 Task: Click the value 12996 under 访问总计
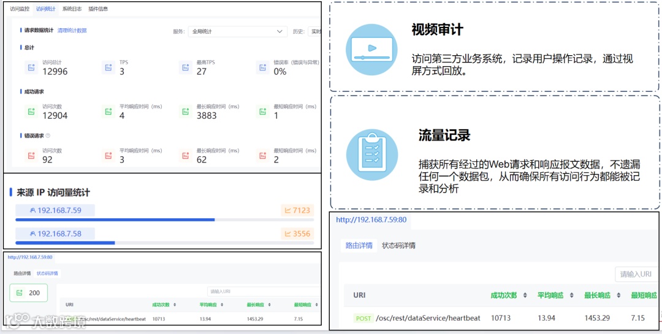tap(55, 71)
